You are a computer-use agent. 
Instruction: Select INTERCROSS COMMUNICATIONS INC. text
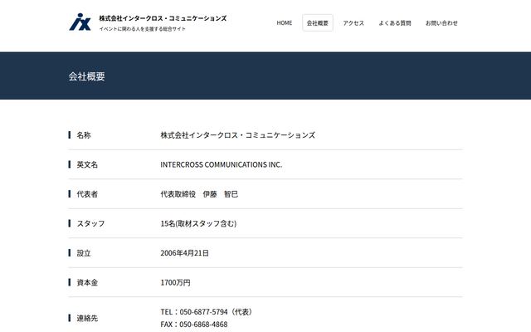(x=222, y=164)
